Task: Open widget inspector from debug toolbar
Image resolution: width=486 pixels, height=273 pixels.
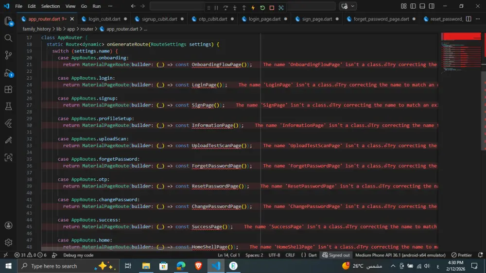Action: (281, 7)
